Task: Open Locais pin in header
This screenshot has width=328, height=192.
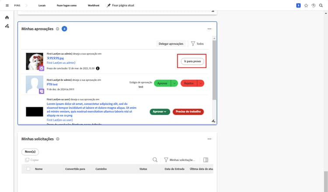Action: click(42, 5)
